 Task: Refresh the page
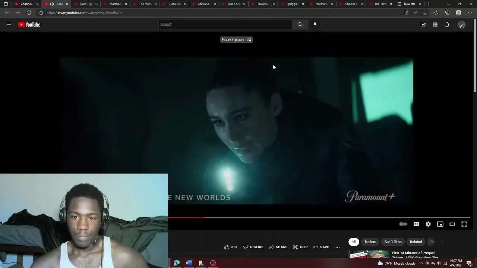[x=29, y=13]
